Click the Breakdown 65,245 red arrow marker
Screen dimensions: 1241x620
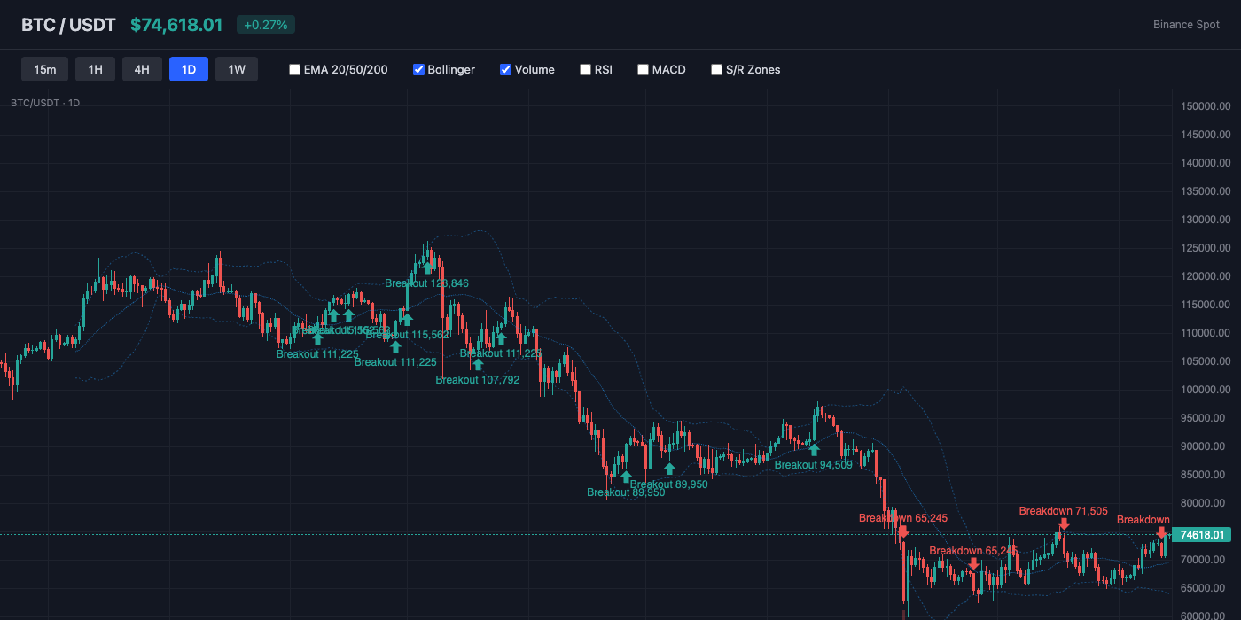(x=903, y=532)
